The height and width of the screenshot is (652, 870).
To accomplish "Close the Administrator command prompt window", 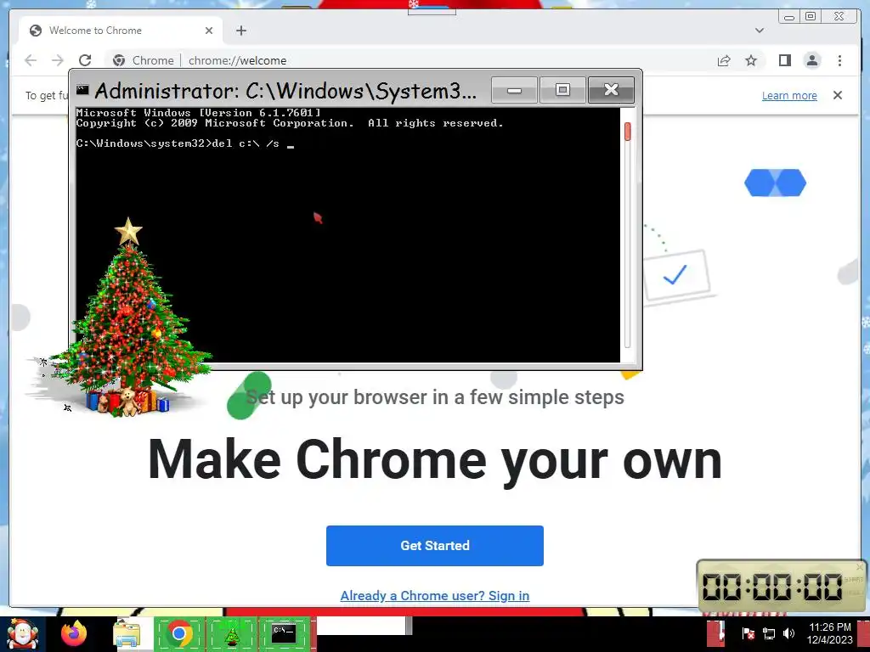I will [611, 90].
